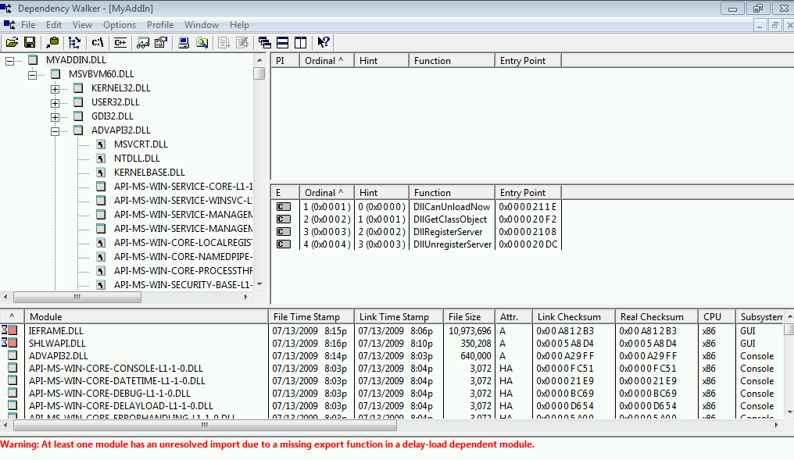Viewport: 794px width, 460px height.
Task: Click module list horizontal scrollbar thumb
Action: click(x=205, y=425)
